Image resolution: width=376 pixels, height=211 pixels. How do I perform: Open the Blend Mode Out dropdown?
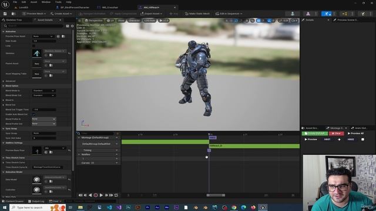(x=43, y=96)
